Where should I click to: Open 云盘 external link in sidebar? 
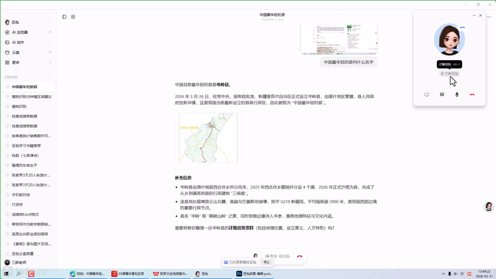[50, 52]
